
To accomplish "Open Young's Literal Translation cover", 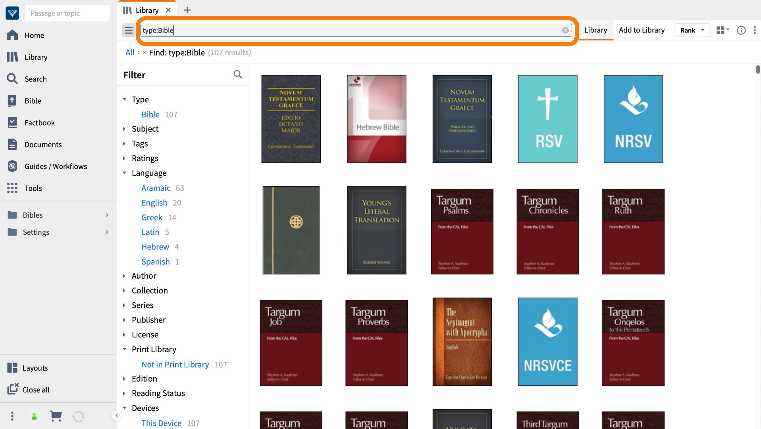I will [x=376, y=230].
